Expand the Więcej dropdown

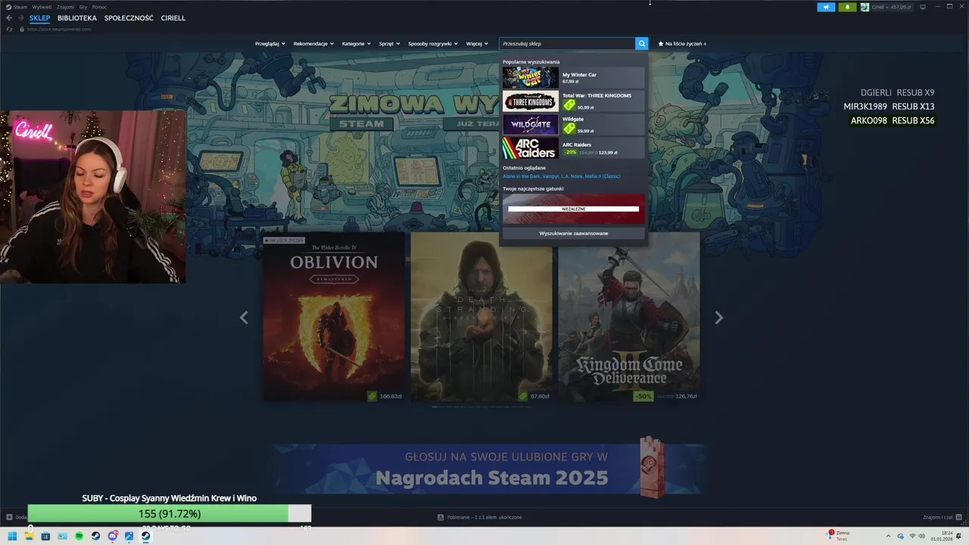pyautogui.click(x=477, y=44)
